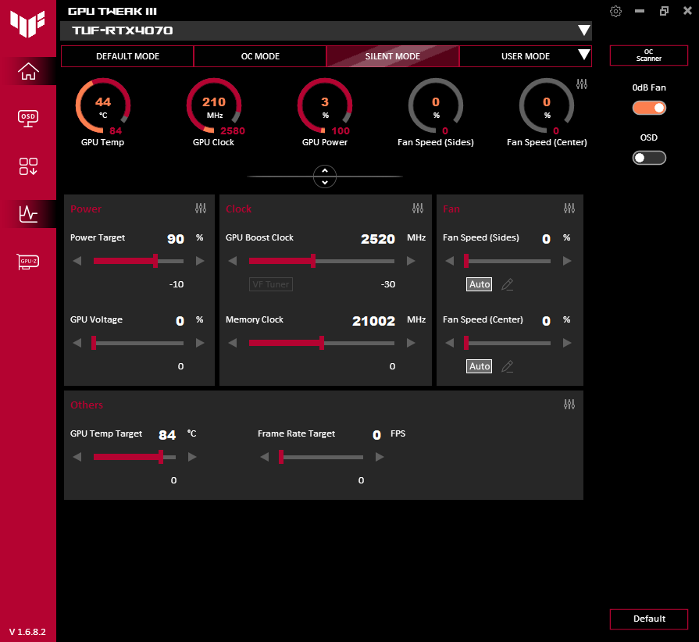
Task: Click the GPU Power gauge
Action: point(325,106)
